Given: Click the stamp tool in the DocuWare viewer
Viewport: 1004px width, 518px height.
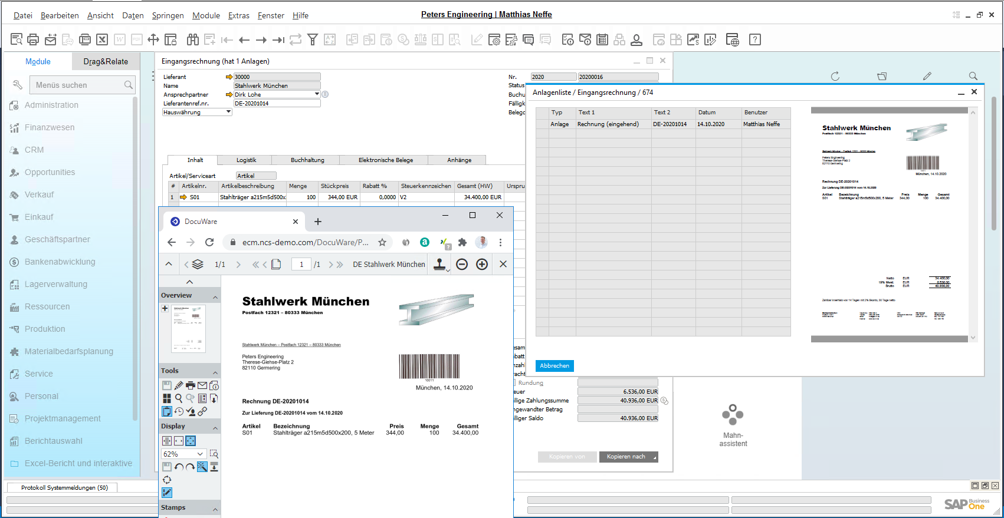Looking at the screenshot, I should point(439,265).
